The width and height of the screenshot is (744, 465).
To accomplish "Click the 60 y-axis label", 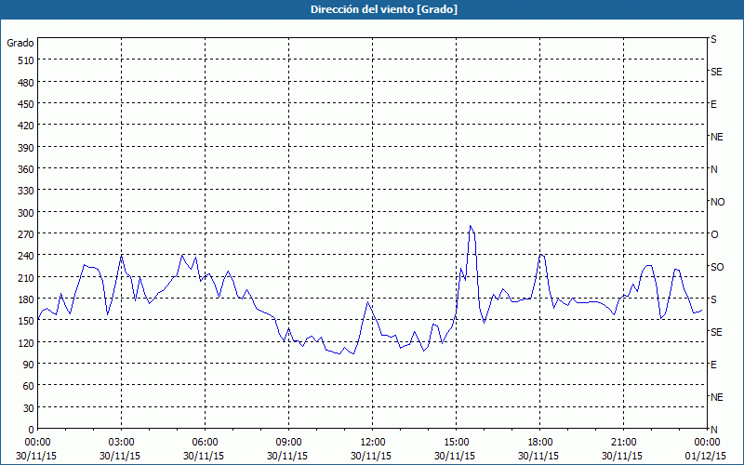I will click(x=29, y=386).
